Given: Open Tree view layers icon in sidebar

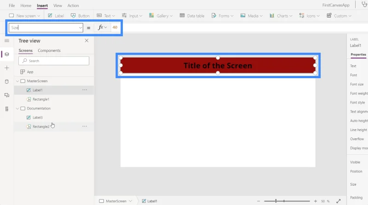Looking at the screenshot, I should click(x=7, y=54).
